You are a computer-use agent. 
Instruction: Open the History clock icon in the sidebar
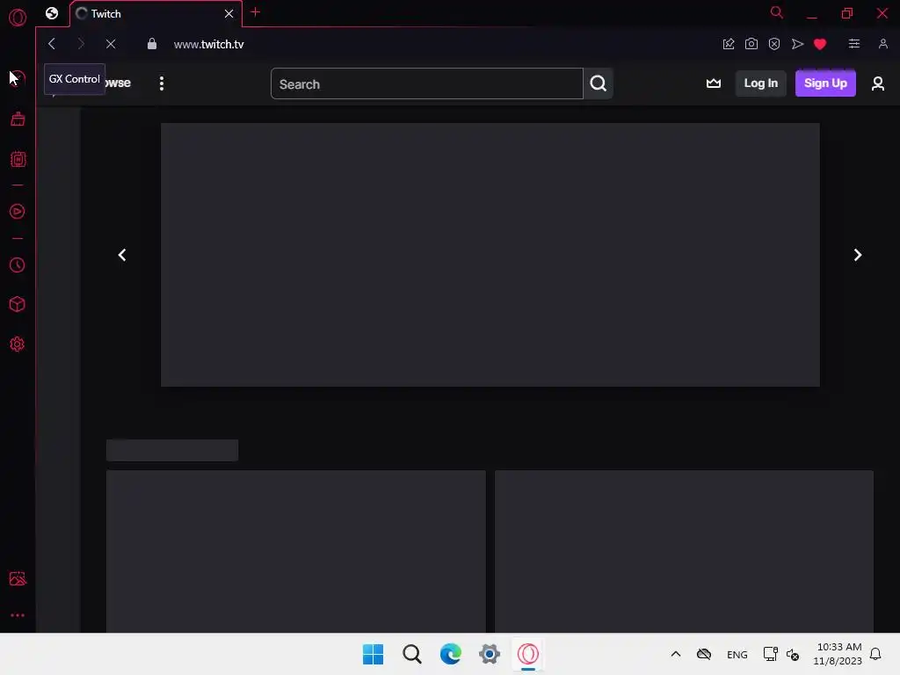point(18,265)
